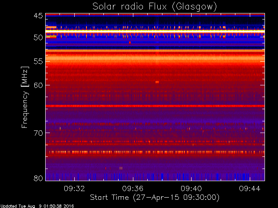The width and height of the screenshot is (278, 208).
Task: Click the 09:40 time tick label
Action: (191, 188)
